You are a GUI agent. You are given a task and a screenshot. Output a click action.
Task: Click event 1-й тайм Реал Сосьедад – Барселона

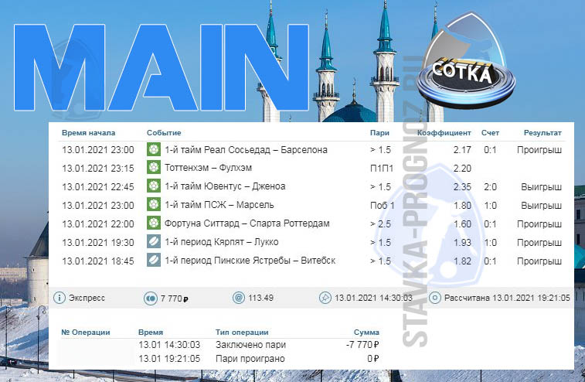tap(247, 150)
